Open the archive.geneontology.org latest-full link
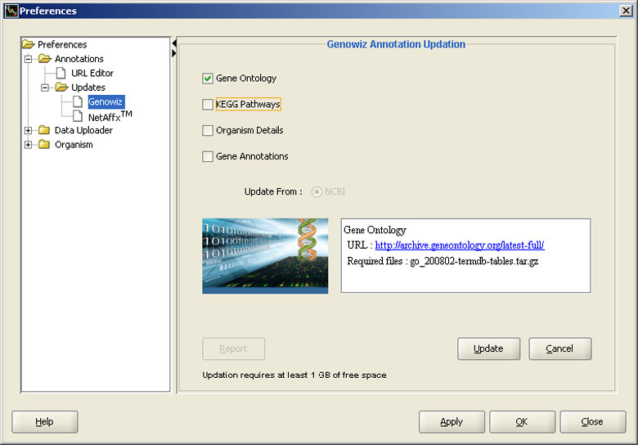Viewport: 638px width, 445px height. coord(460,245)
